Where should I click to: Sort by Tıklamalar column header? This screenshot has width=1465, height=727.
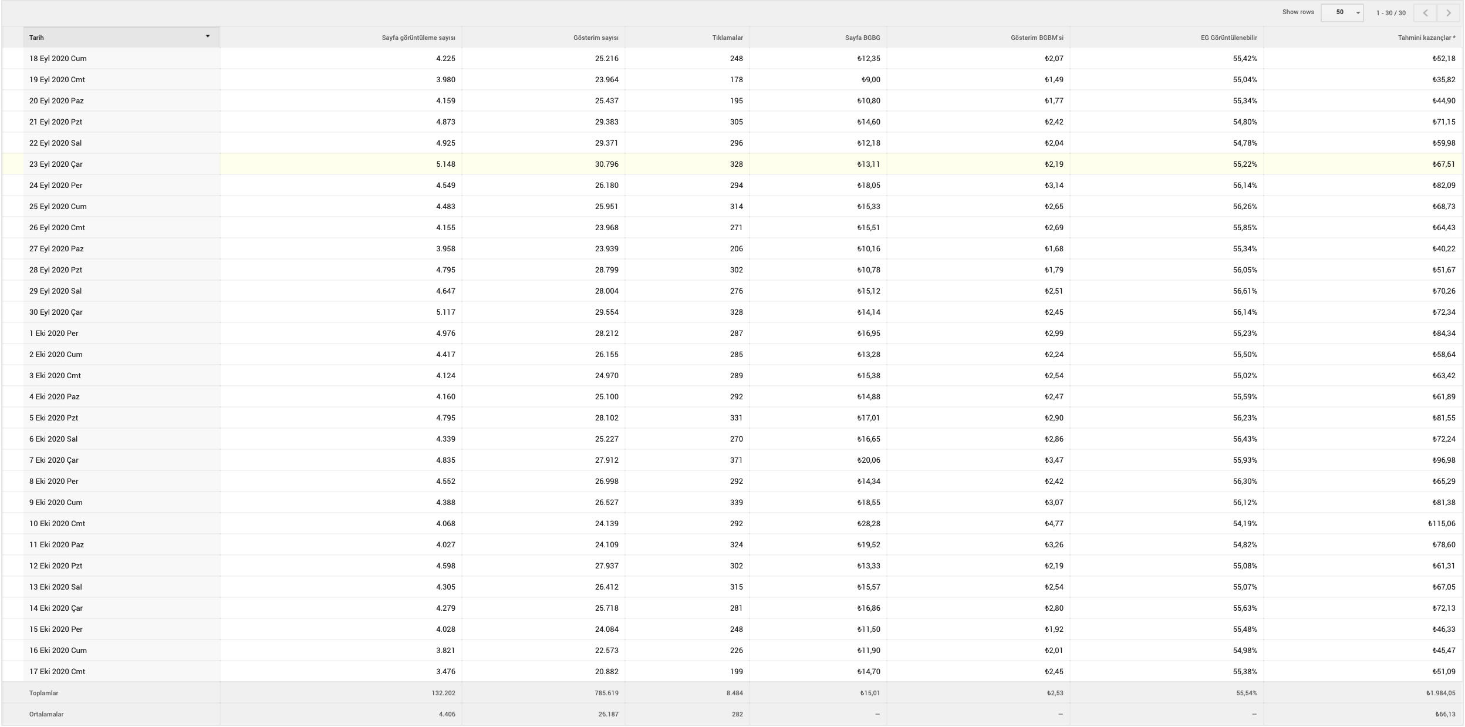[727, 38]
